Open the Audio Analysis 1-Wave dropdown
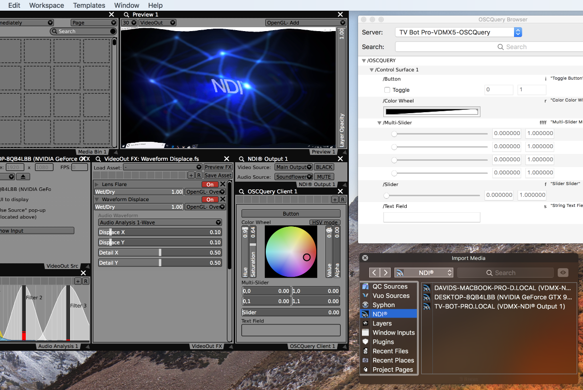Screen dimensions: 583x390 pyautogui.click(x=160, y=222)
